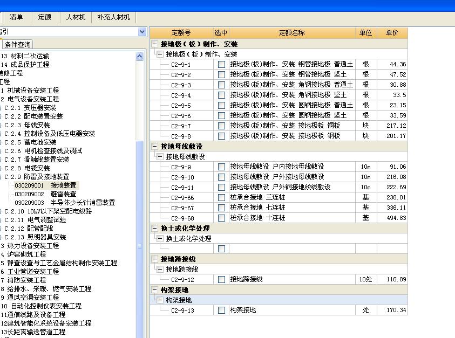Screen dimensions: 455x338
Task: Select the 人材机 tab
Action: (x=76, y=17)
